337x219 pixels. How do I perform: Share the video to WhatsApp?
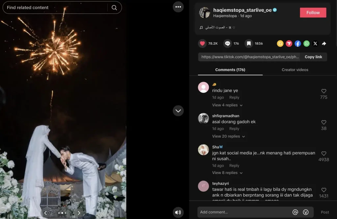point(306,43)
